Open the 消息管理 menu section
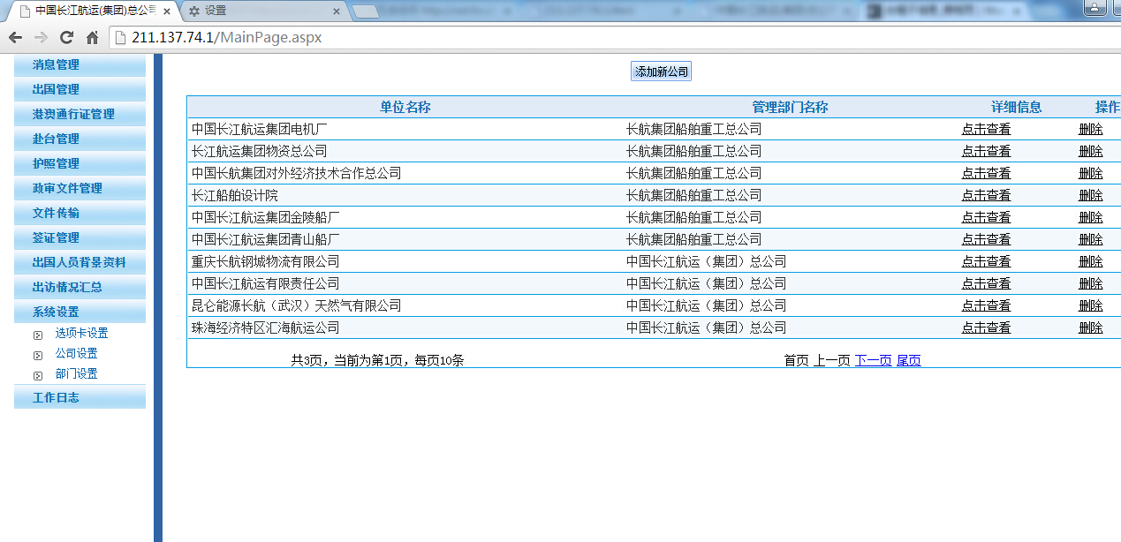 click(80, 65)
